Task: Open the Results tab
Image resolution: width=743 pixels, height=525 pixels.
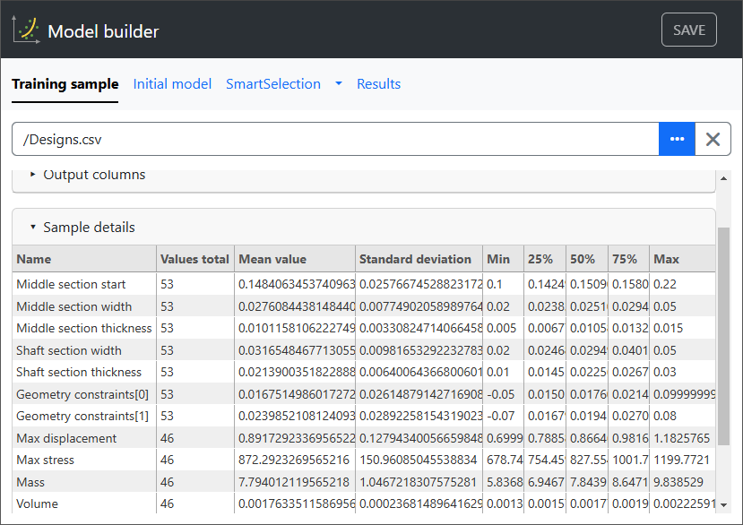Action: coord(378,84)
